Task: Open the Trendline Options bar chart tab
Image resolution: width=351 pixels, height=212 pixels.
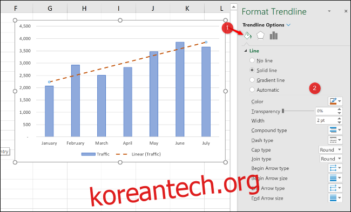Action: 274,36
